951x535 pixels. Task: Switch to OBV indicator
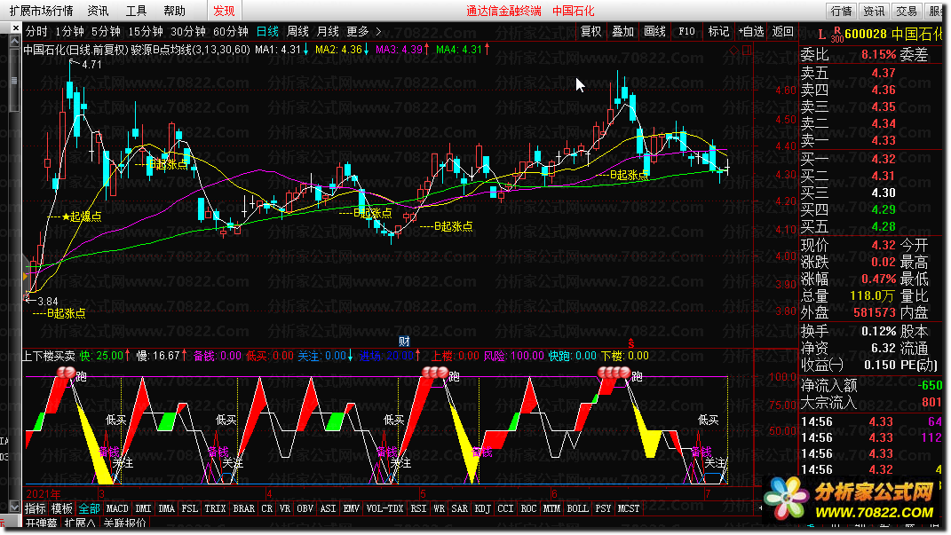pos(305,509)
